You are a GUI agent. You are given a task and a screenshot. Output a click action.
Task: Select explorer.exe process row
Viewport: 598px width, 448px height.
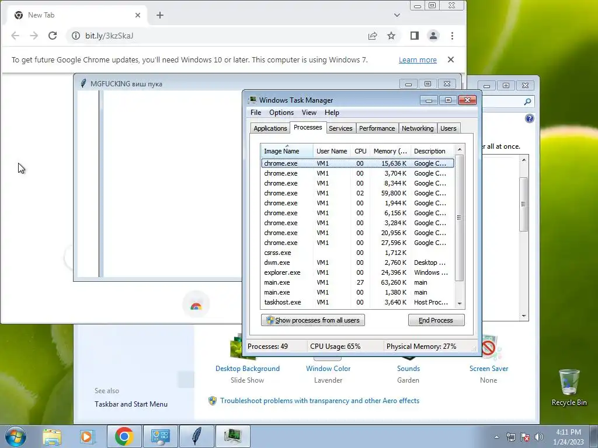357,272
